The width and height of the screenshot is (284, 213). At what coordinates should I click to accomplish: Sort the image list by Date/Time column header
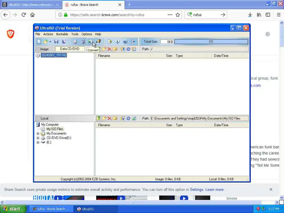227,55
